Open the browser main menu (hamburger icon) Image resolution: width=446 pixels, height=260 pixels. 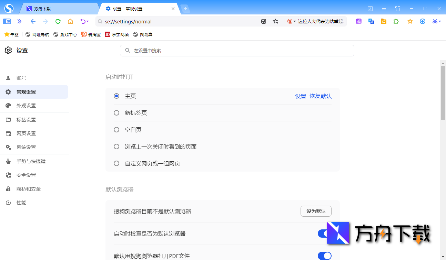pyautogui.click(x=384, y=9)
